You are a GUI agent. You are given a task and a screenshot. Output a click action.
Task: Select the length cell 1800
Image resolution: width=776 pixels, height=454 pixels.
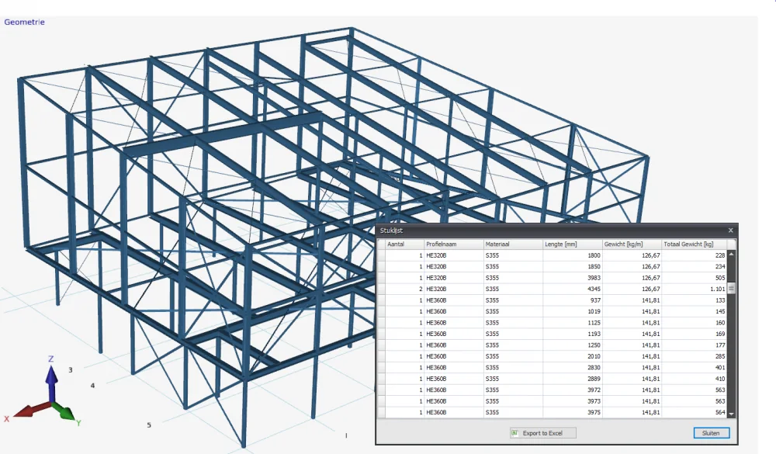pyautogui.click(x=573, y=255)
